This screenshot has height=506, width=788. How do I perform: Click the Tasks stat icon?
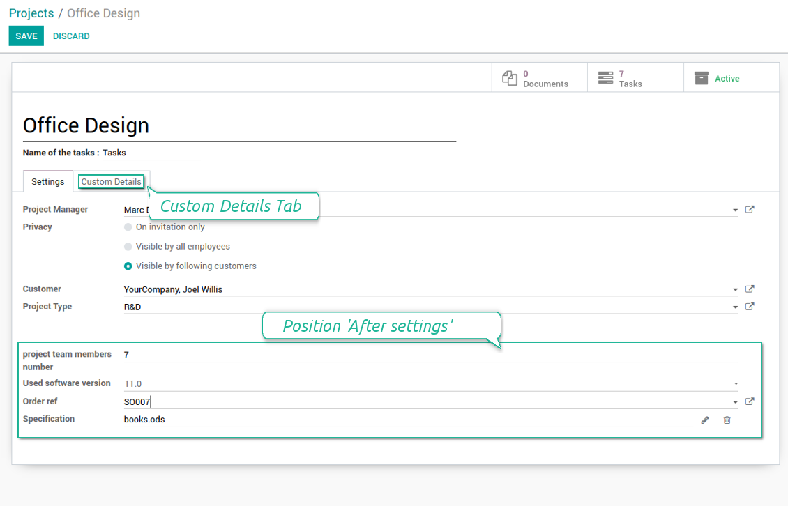click(605, 78)
